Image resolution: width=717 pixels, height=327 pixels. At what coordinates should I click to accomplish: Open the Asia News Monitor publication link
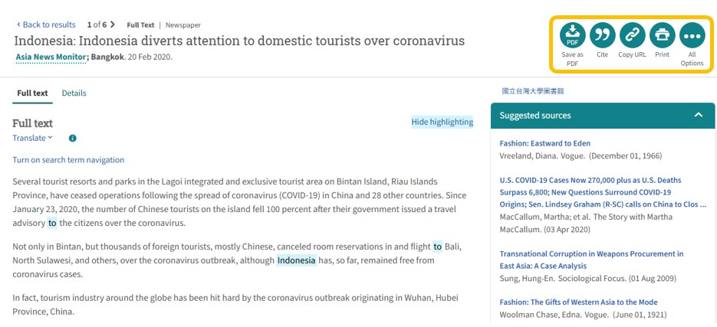(x=51, y=57)
